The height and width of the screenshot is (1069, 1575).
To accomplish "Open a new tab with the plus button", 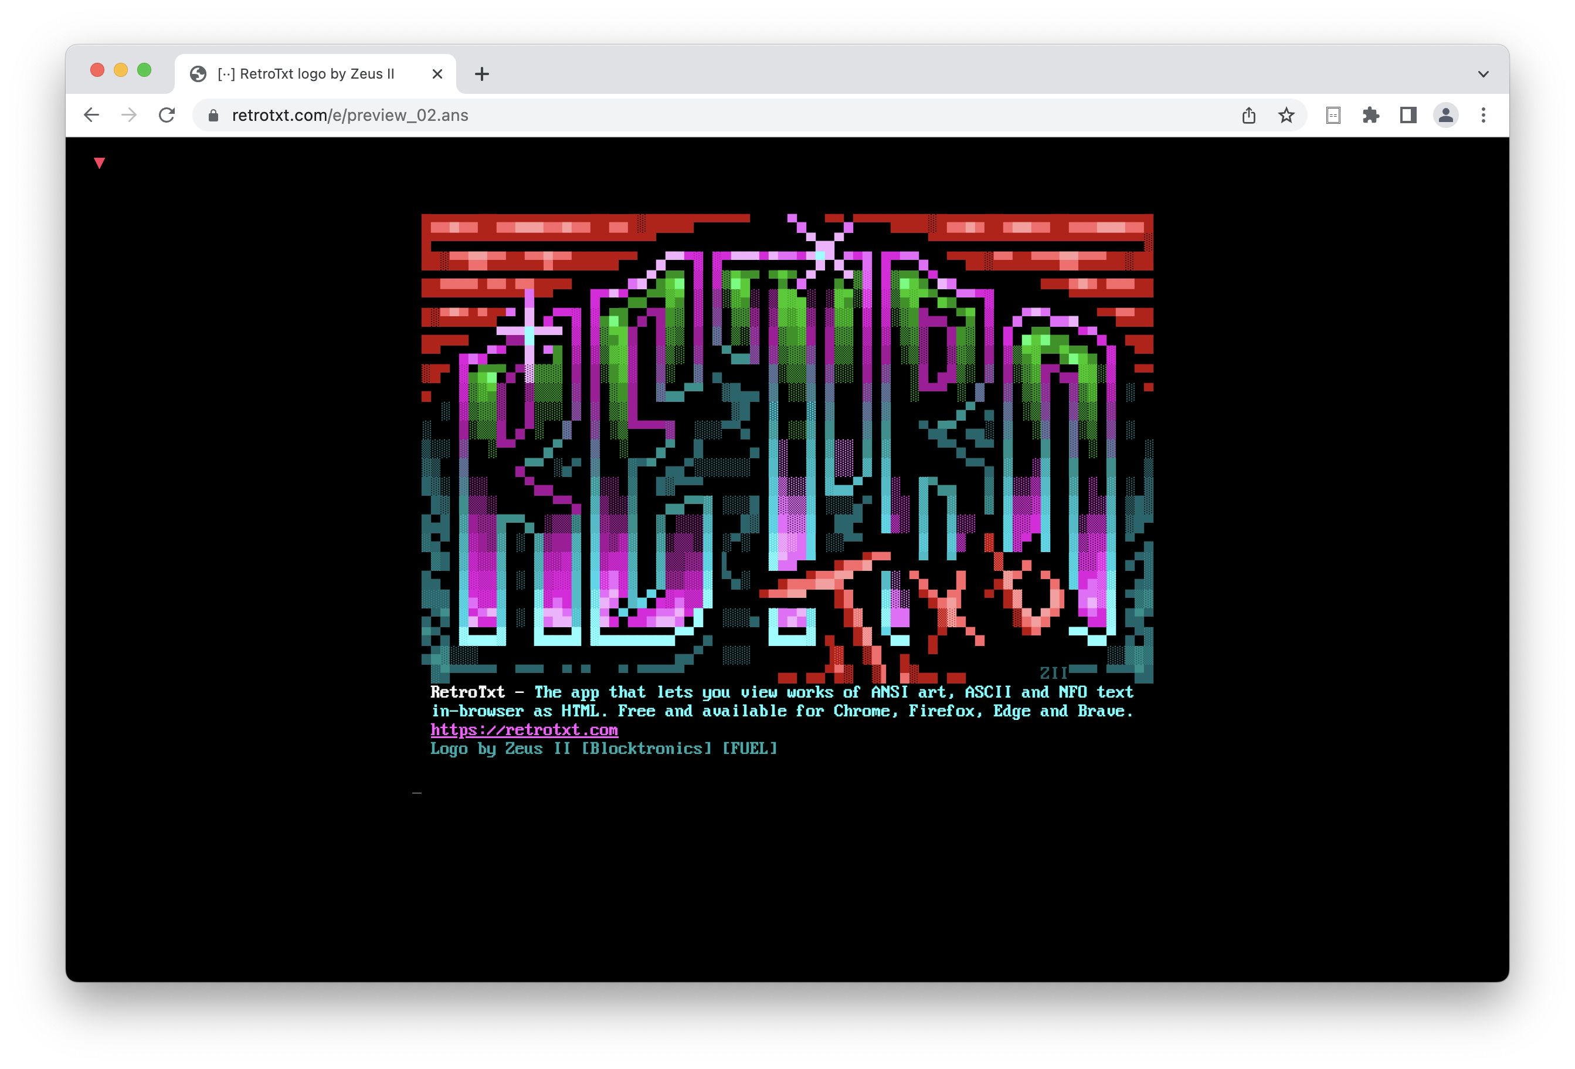I will (482, 74).
